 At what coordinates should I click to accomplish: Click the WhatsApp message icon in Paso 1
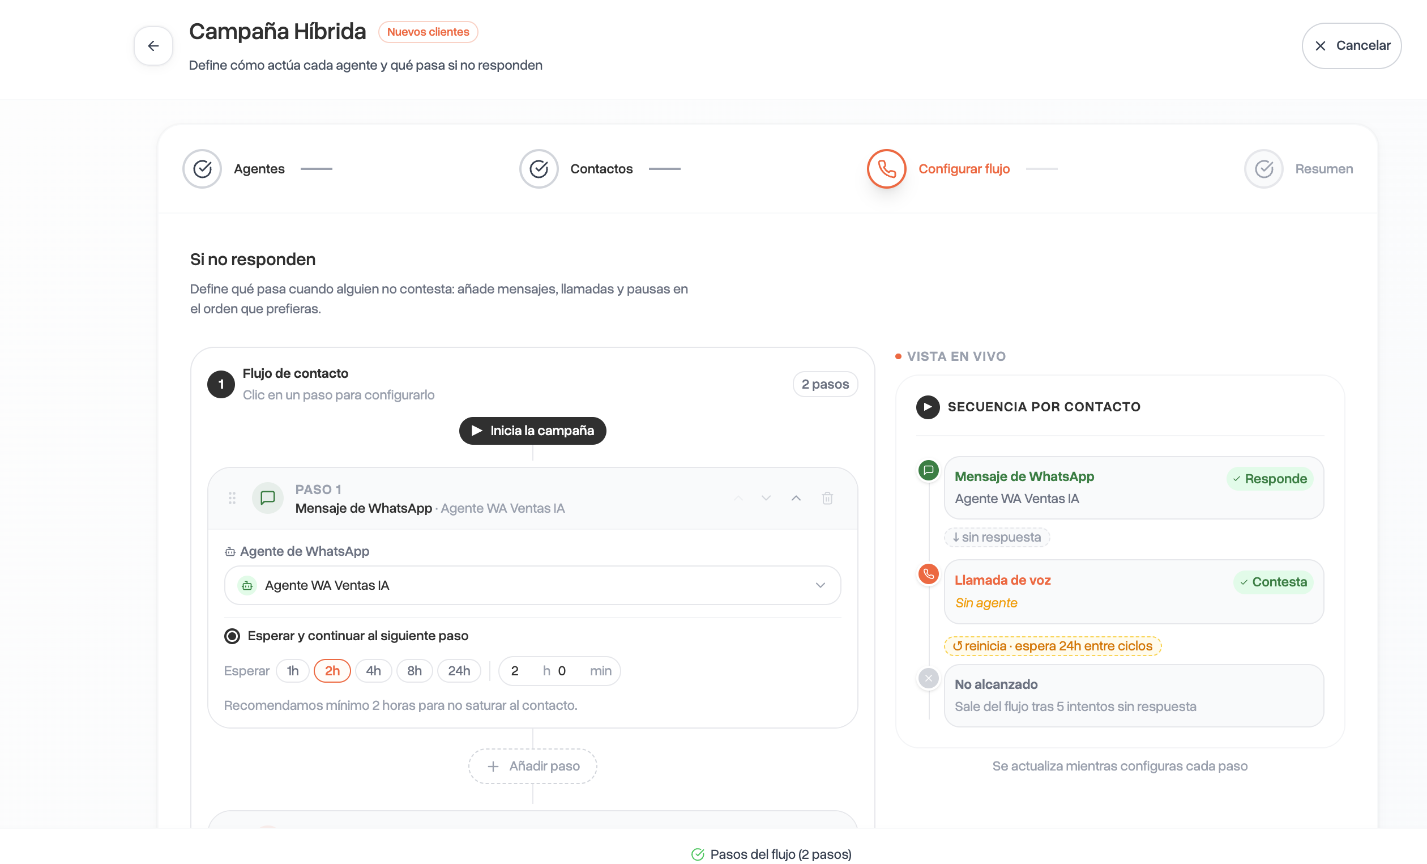(267, 498)
